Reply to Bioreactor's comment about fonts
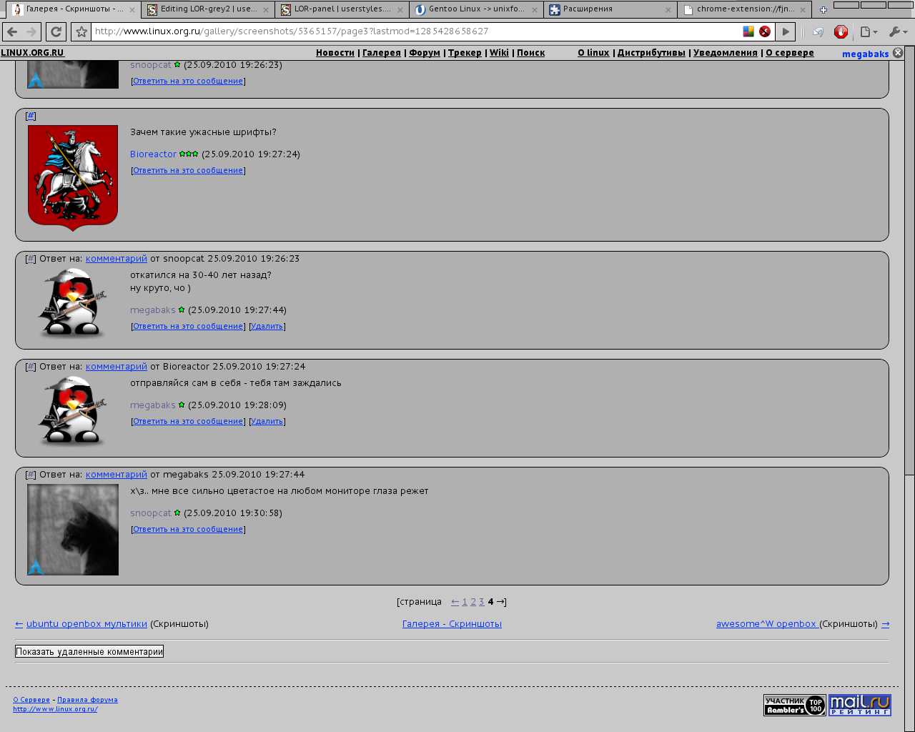The image size is (915, 732). click(x=188, y=171)
